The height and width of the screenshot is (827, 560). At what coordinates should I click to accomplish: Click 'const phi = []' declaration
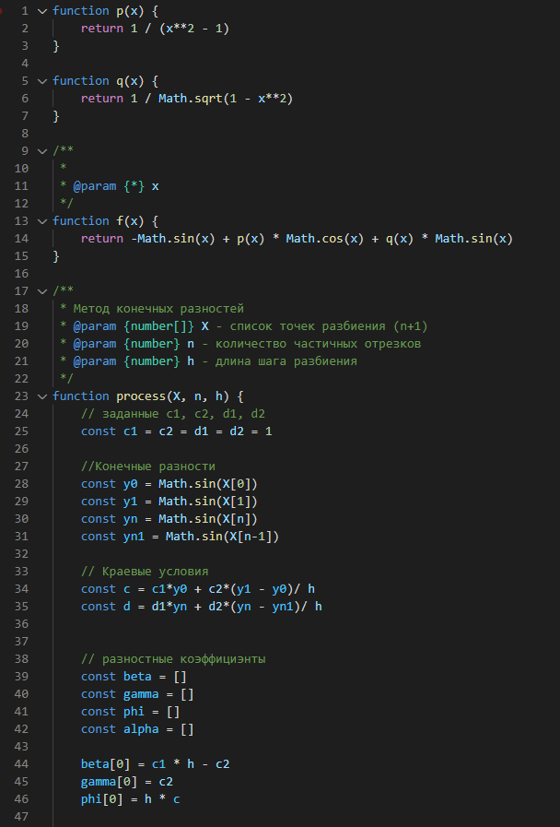pyautogui.click(x=130, y=712)
